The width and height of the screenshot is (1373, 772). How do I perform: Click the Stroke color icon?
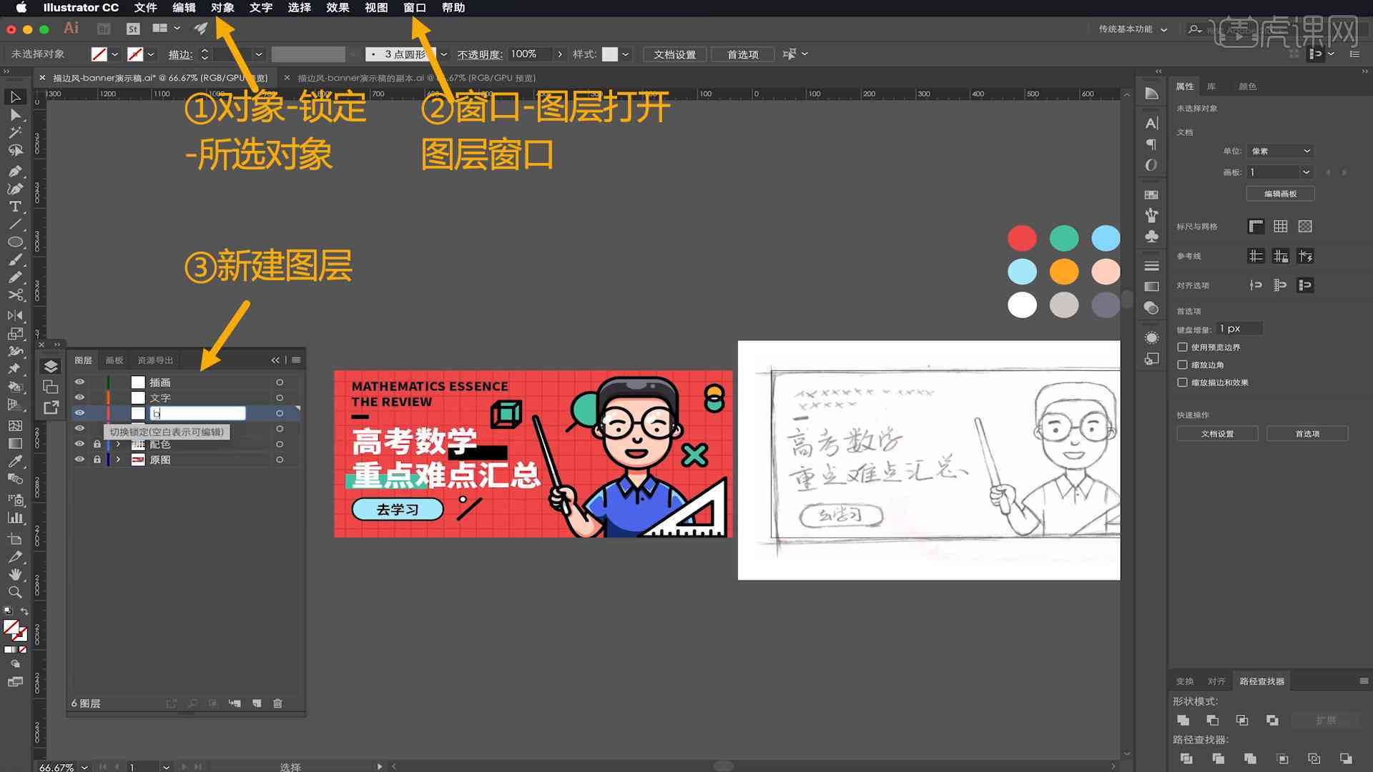click(x=135, y=54)
